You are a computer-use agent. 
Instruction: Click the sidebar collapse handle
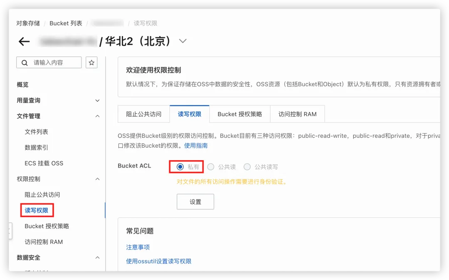pyautogui.click(x=10, y=231)
